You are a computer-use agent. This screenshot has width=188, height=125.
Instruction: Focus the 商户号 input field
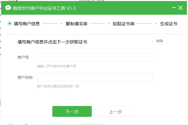(x=95, y=57)
